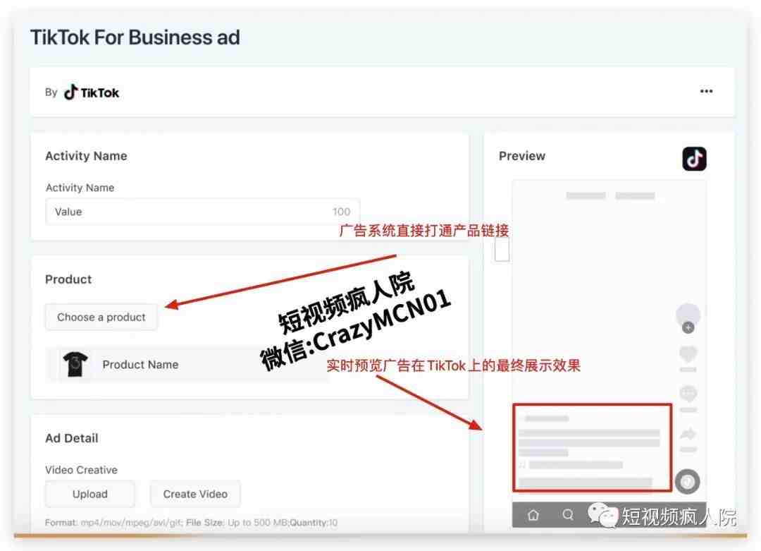Tap the follow plus badge in preview
The image size is (761, 551).
pos(688,328)
